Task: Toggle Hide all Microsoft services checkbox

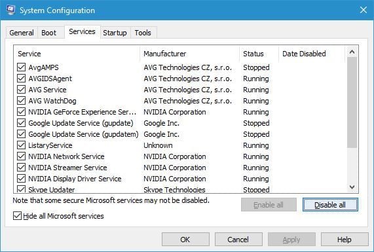Action: pos(17,216)
